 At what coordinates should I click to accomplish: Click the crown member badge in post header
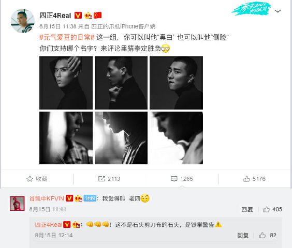pyautogui.click(x=88, y=16)
